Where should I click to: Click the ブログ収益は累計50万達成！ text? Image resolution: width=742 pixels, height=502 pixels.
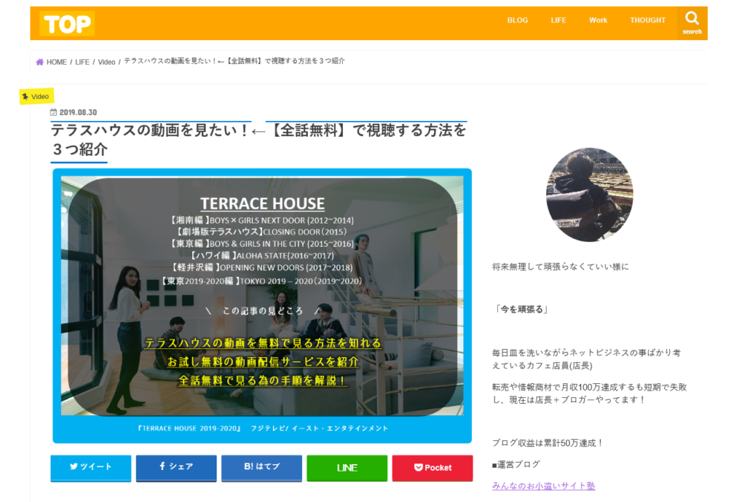click(x=548, y=443)
